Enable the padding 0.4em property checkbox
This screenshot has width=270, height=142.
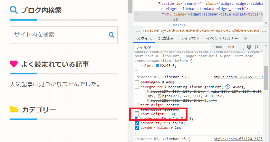coord(137,82)
